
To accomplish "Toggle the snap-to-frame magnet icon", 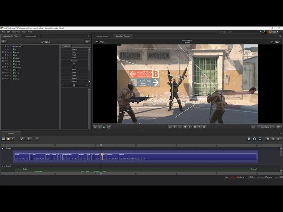I will point(260,139).
